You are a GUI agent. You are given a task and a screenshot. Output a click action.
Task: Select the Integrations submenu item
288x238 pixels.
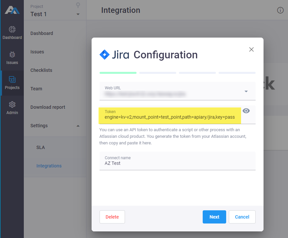click(49, 166)
